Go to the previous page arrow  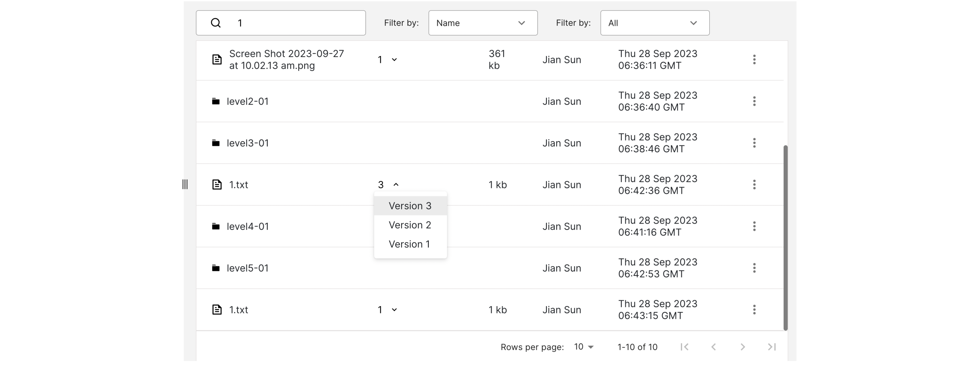point(713,347)
